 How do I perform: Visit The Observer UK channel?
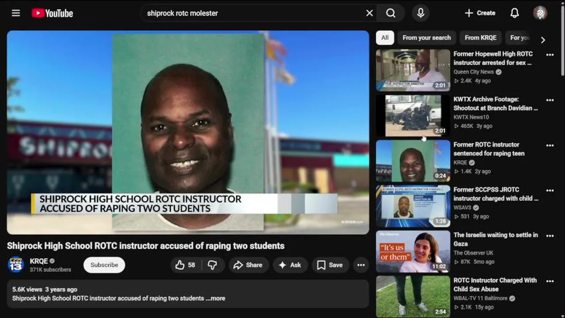point(473,253)
